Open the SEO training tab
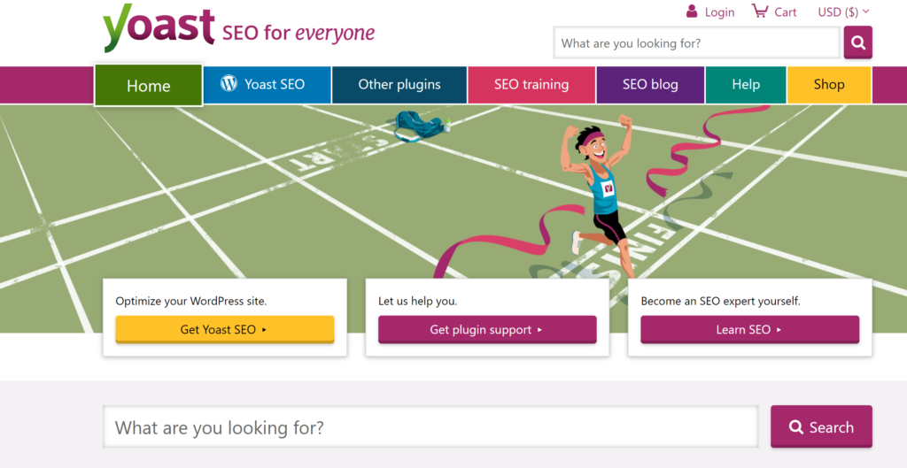The width and height of the screenshot is (907, 468). click(x=531, y=85)
